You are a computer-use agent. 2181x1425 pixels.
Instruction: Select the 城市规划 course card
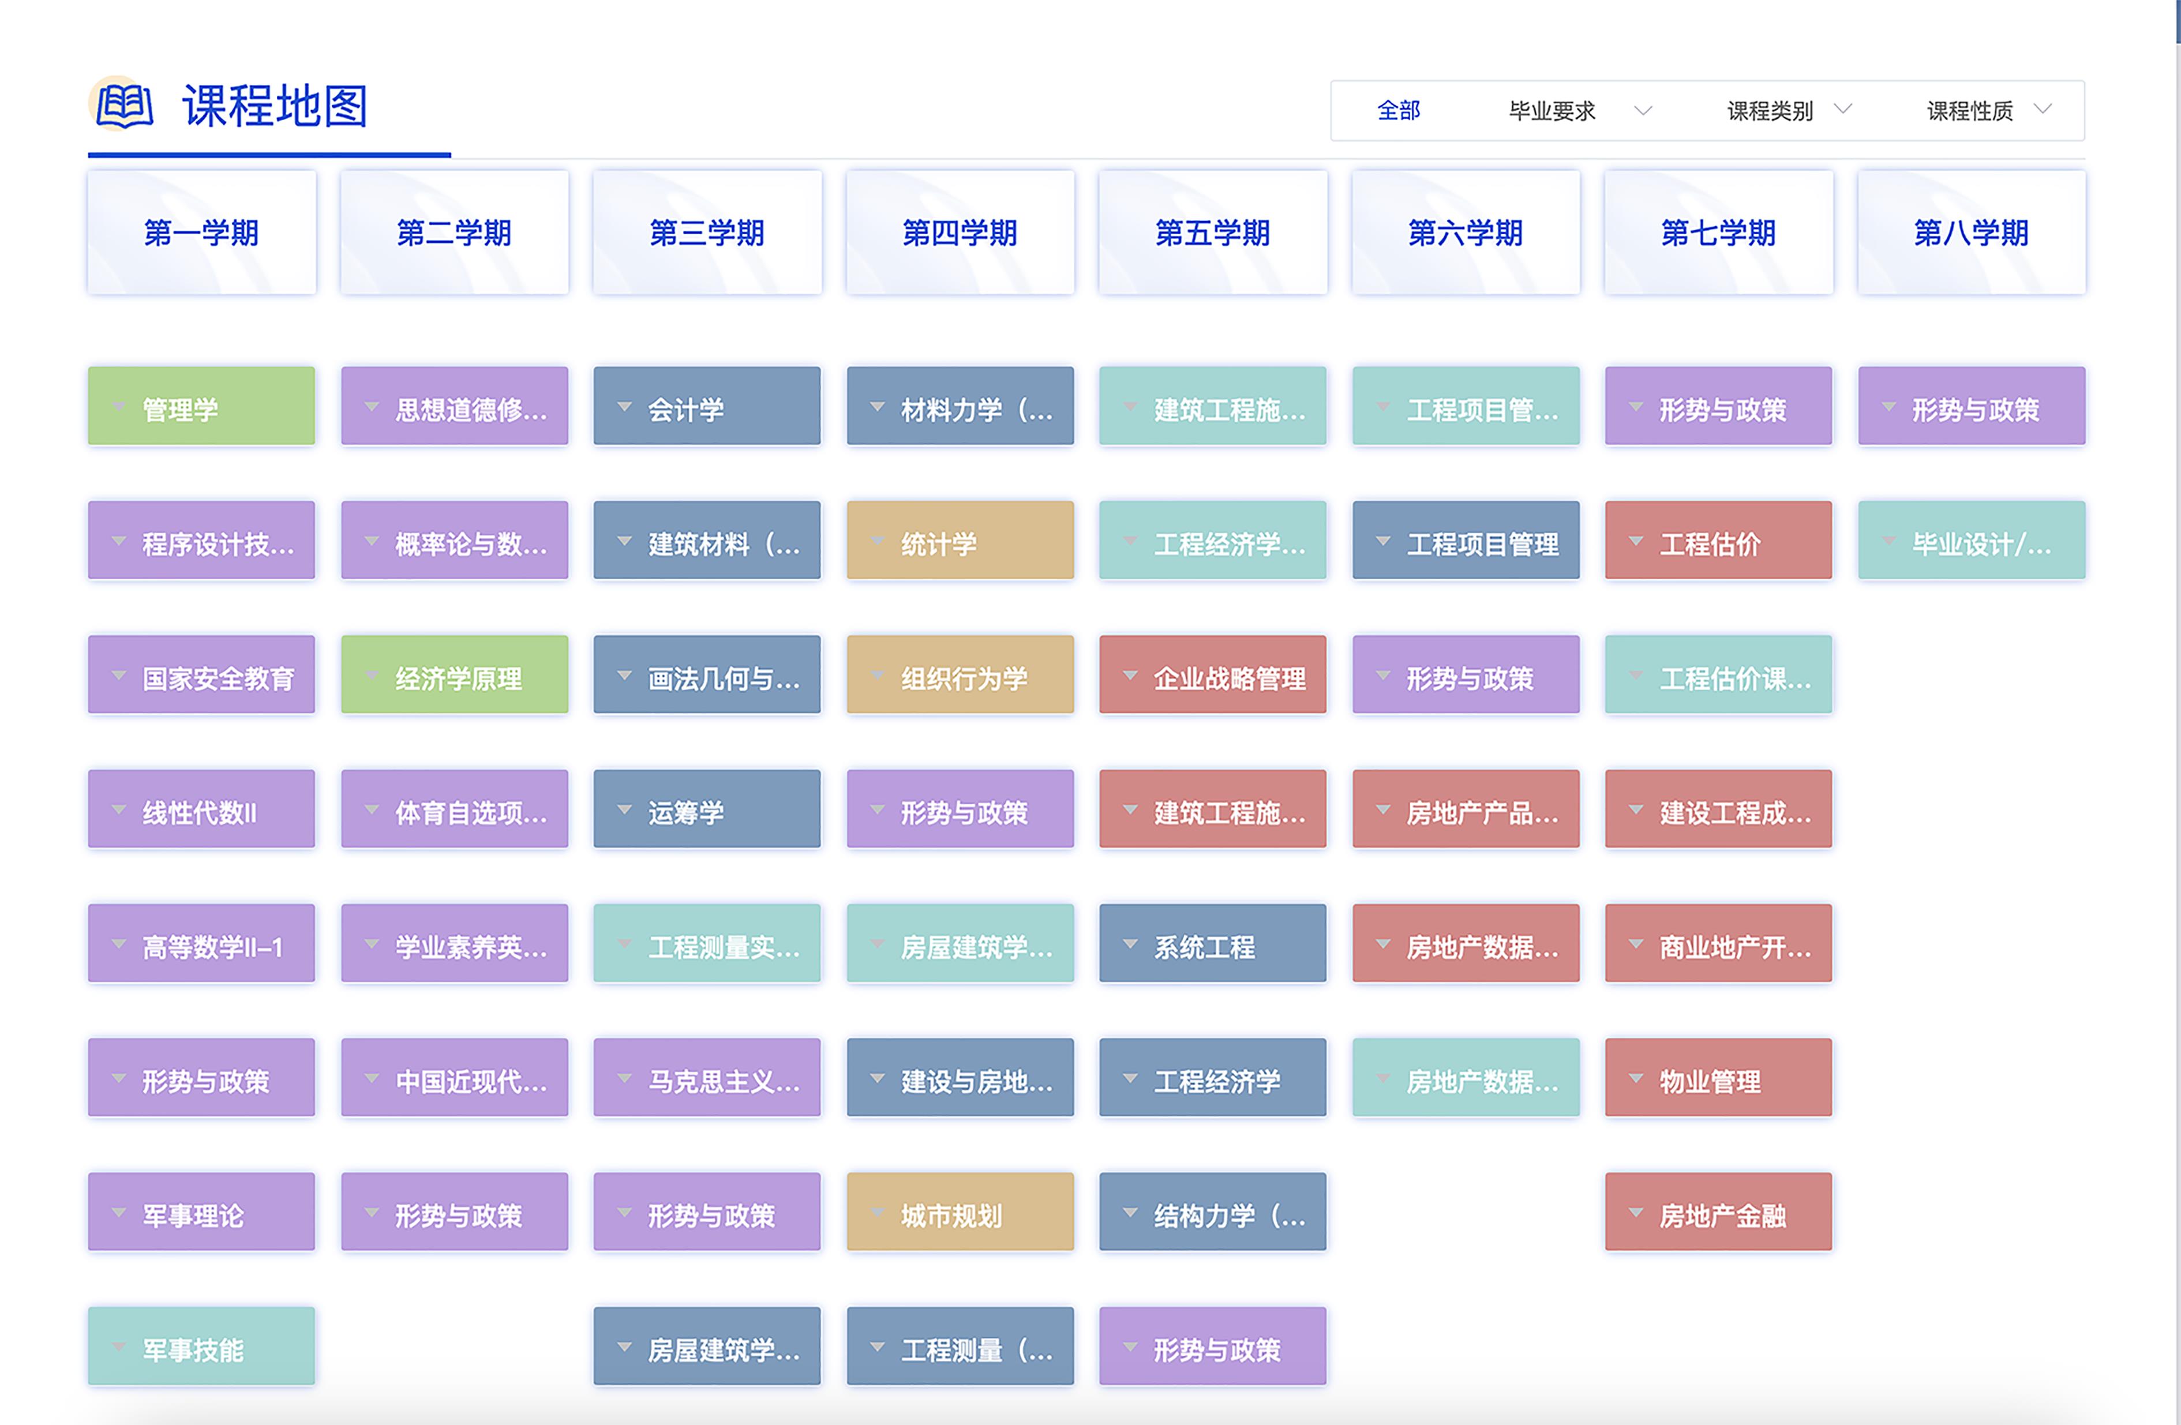tap(960, 1212)
